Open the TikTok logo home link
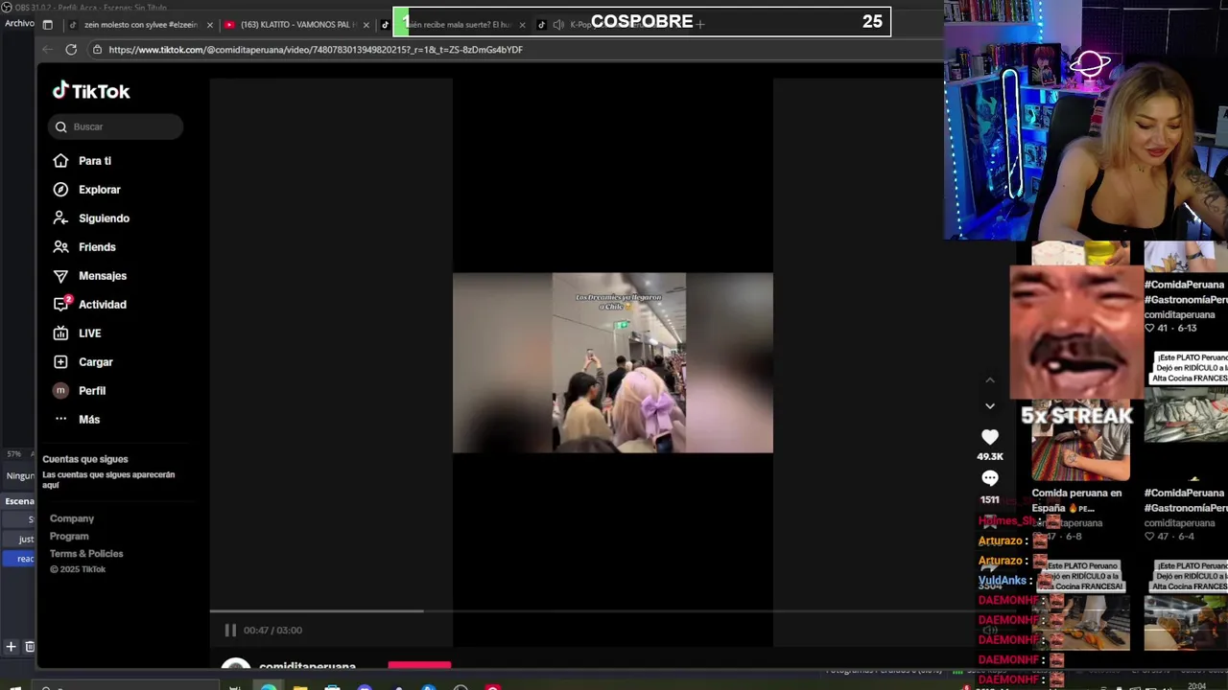 91,91
